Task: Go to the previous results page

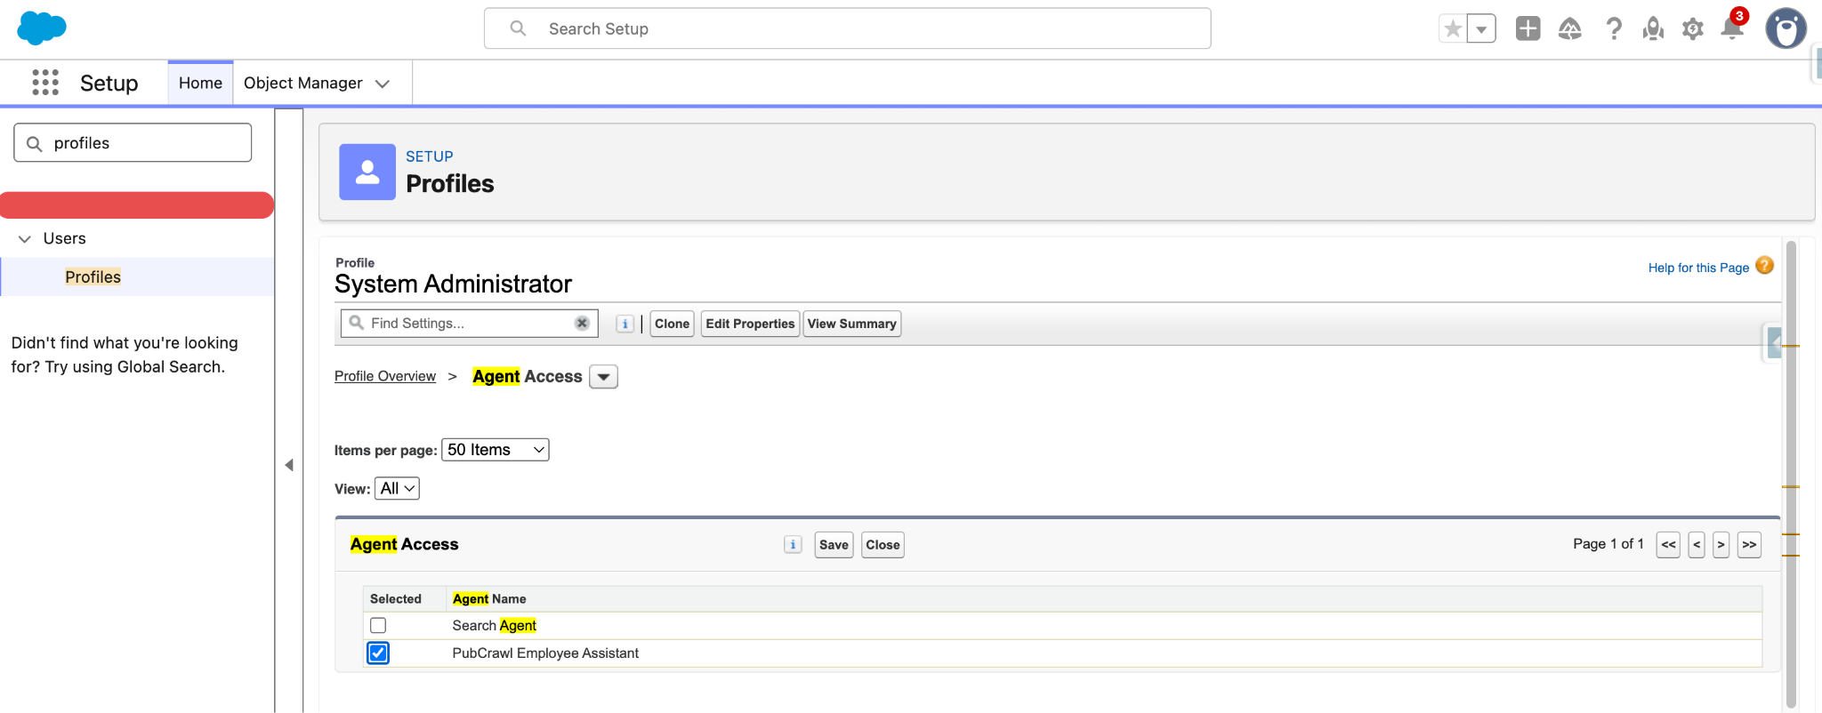Action: click(1697, 545)
